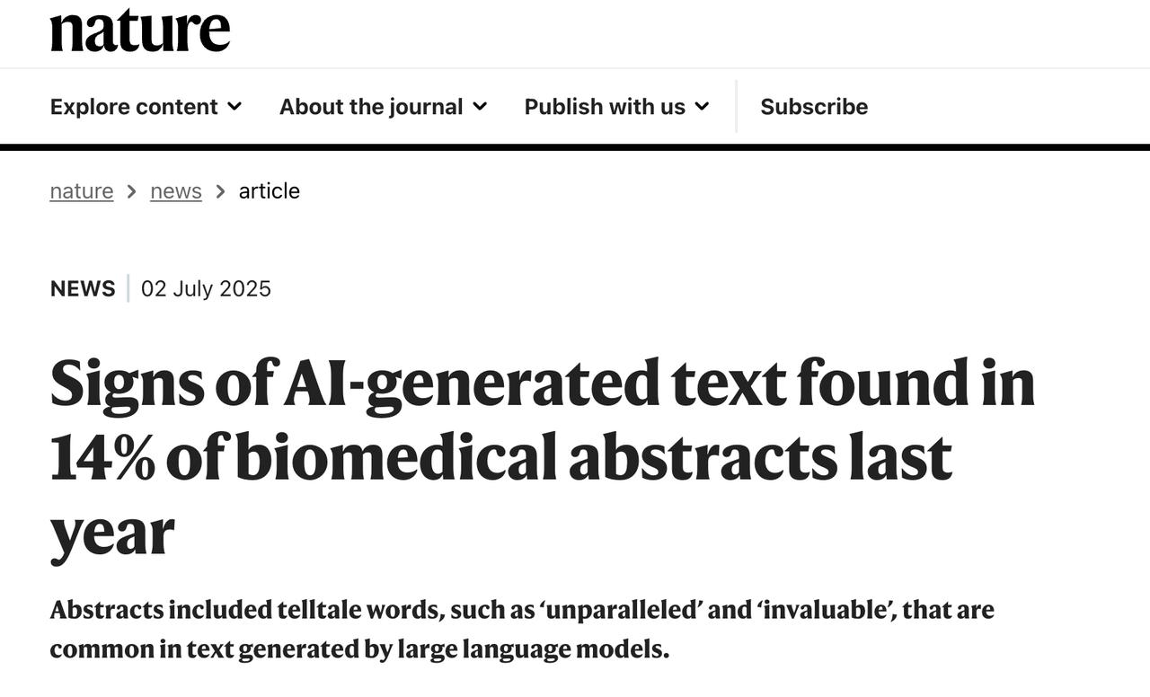Click the breadcrumb arrow after news
Screen dimensions: 1150x697
(x=220, y=191)
